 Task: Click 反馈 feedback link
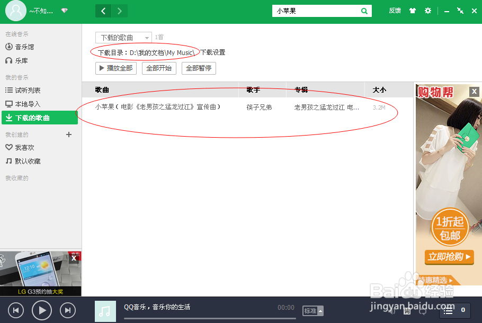(x=395, y=11)
